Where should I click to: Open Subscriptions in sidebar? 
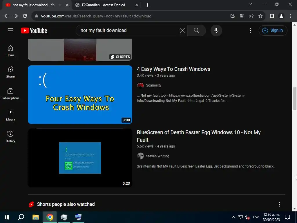coord(10,94)
